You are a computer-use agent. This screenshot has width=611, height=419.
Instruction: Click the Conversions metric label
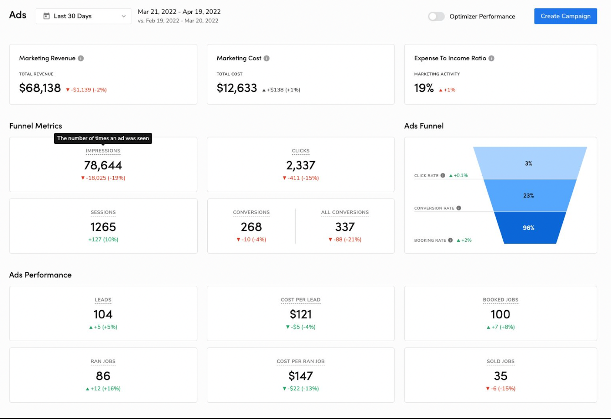pos(251,212)
